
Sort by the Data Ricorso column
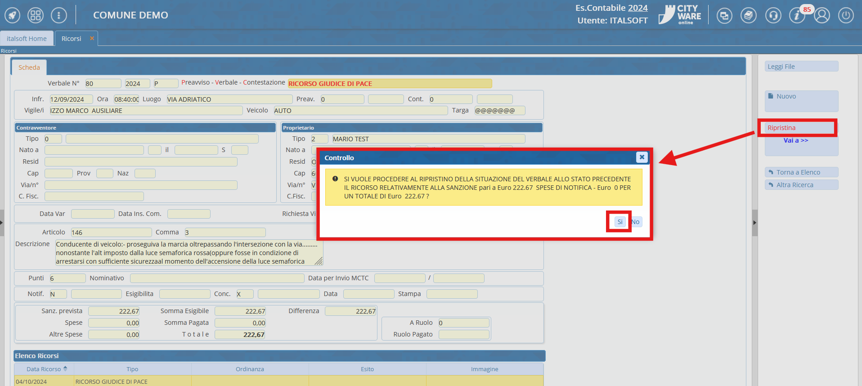44,369
